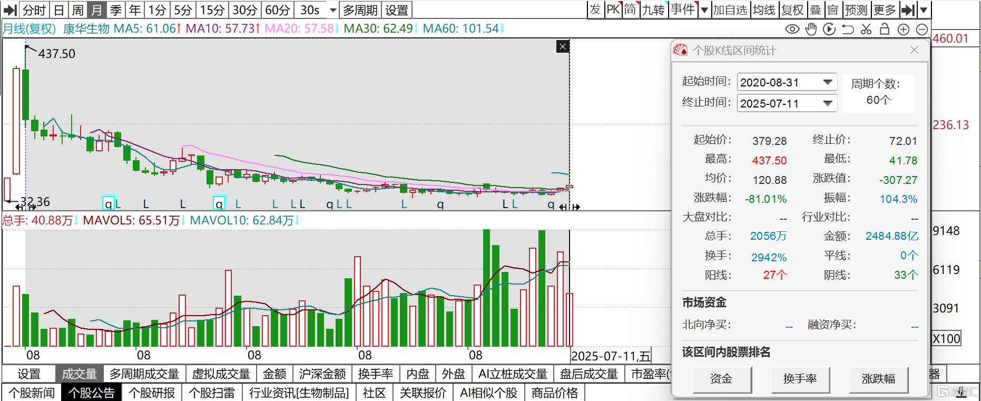
Task: Click the undo arrow icon
Action: click(x=848, y=30)
